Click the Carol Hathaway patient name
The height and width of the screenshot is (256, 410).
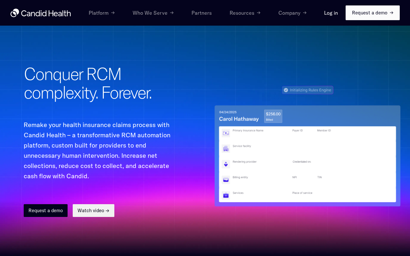tap(239, 119)
